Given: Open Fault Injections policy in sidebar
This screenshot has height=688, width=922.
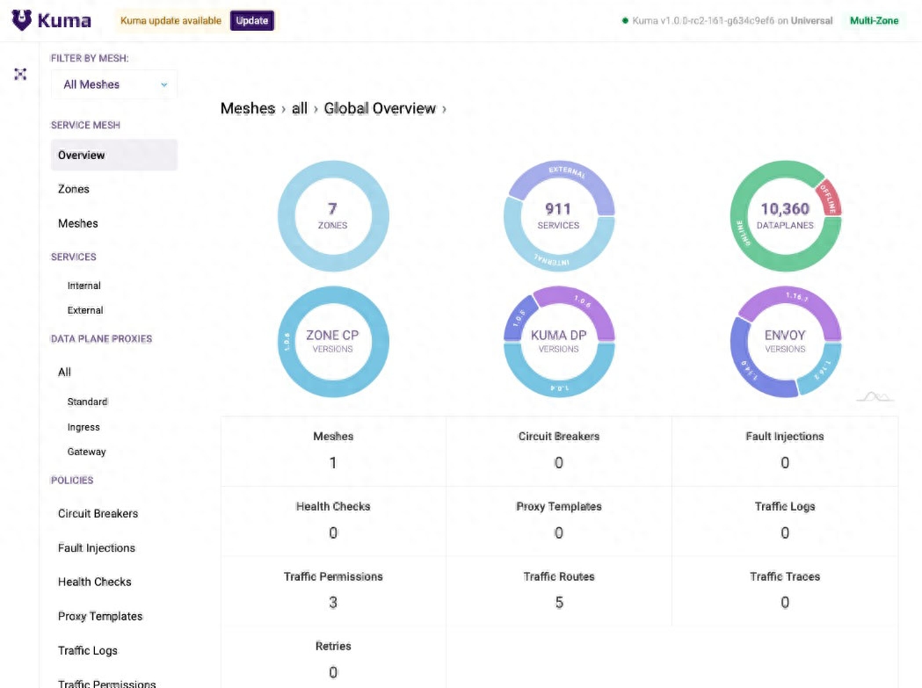Looking at the screenshot, I should pyautogui.click(x=97, y=548).
